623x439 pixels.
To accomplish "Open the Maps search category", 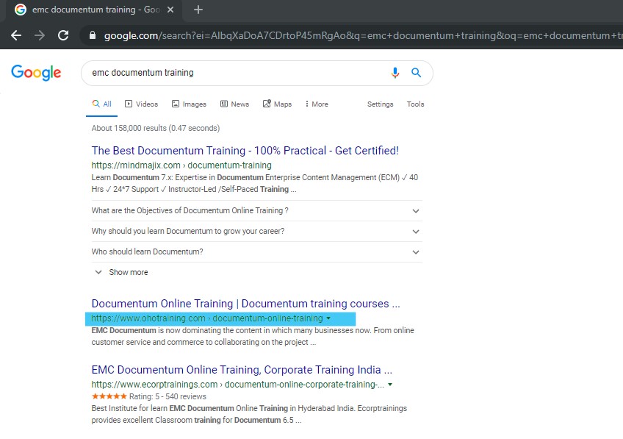I will click(277, 104).
